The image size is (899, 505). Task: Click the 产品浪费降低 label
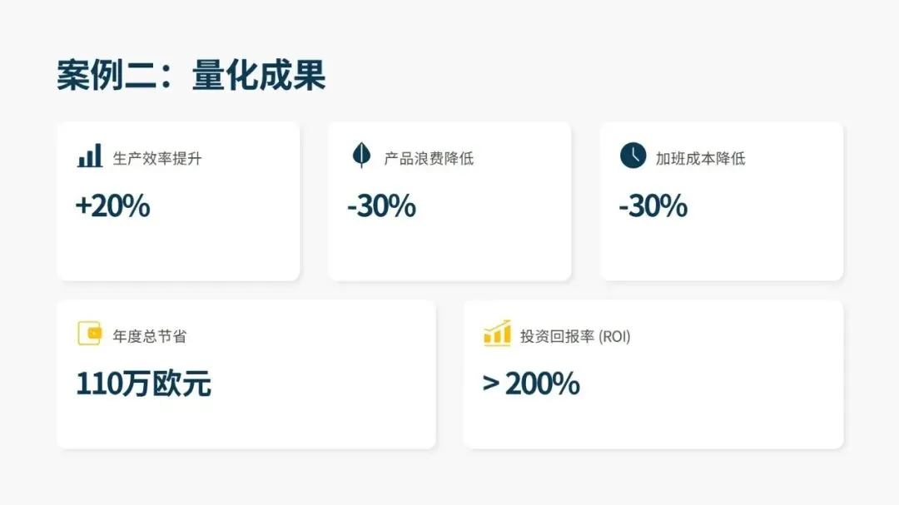(429, 158)
